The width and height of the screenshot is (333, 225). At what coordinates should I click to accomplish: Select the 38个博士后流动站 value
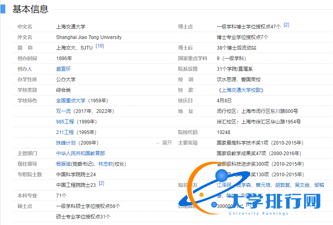coord(236,48)
